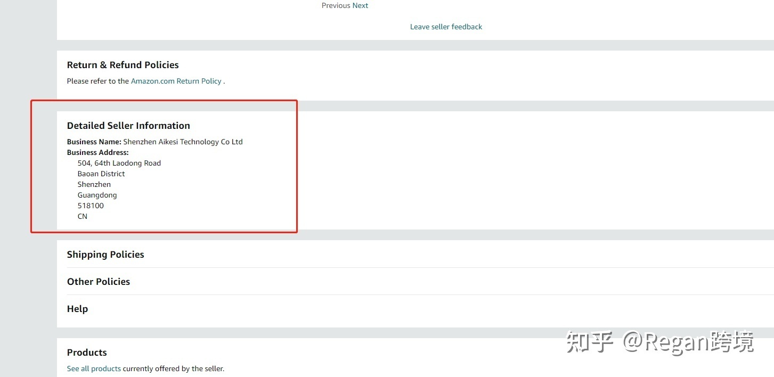
Task: Expand the Other Policies section
Action: (99, 282)
